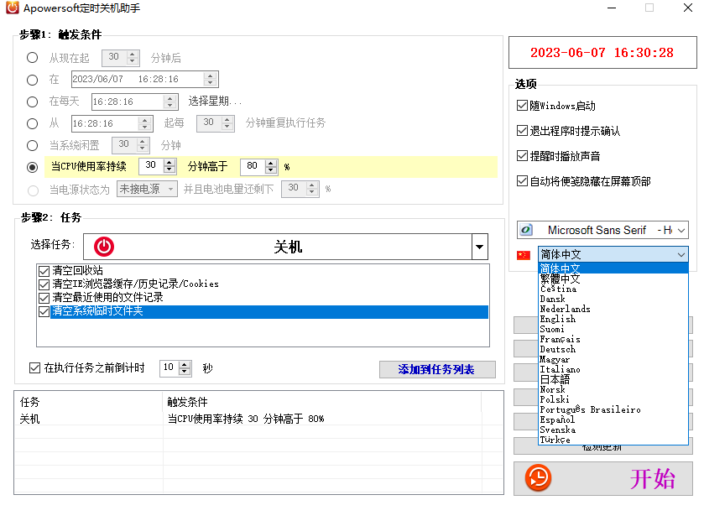Toggle 随Windows启动 checkbox
The width and height of the screenshot is (704, 521).
click(522, 106)
